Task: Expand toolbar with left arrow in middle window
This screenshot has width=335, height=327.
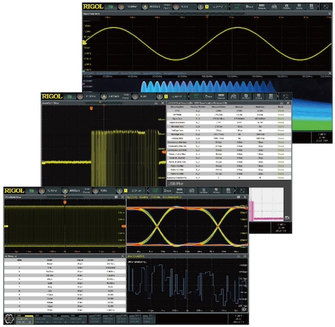Action: point(189,96)
